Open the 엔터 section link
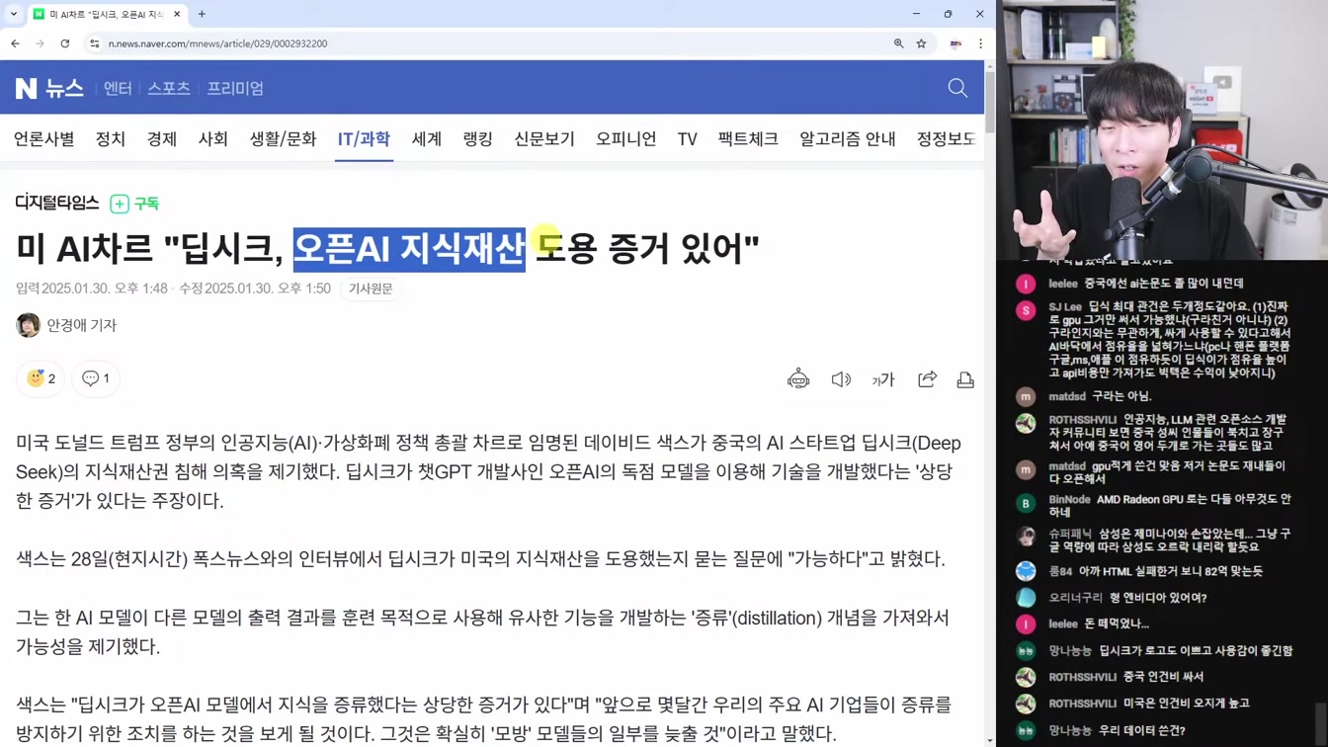 [118, 88]
